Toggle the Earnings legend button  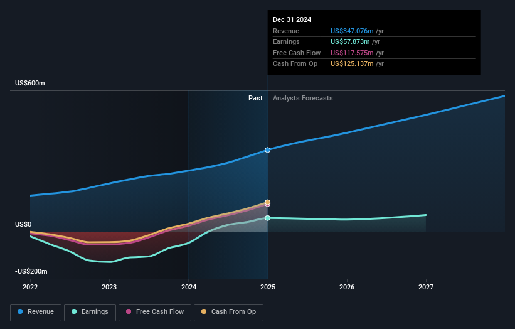(90, 312)
